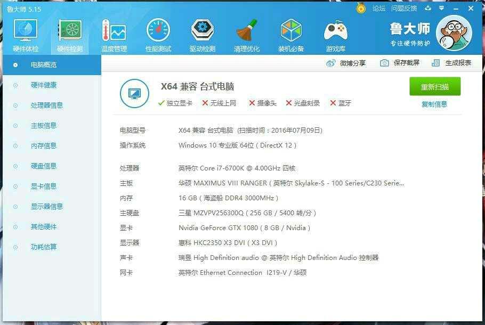
Task: Click 微博分享 share button
Action: (346, 63)
